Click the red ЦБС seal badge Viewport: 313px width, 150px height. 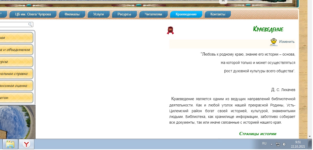[x=170, y=30]
